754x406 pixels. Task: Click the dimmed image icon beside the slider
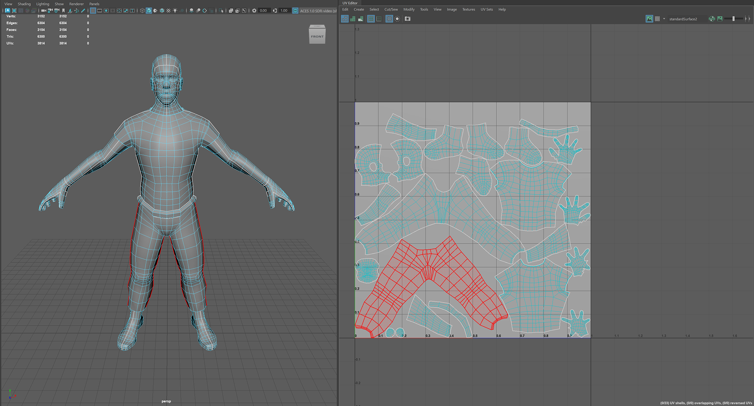pos(720,19)
